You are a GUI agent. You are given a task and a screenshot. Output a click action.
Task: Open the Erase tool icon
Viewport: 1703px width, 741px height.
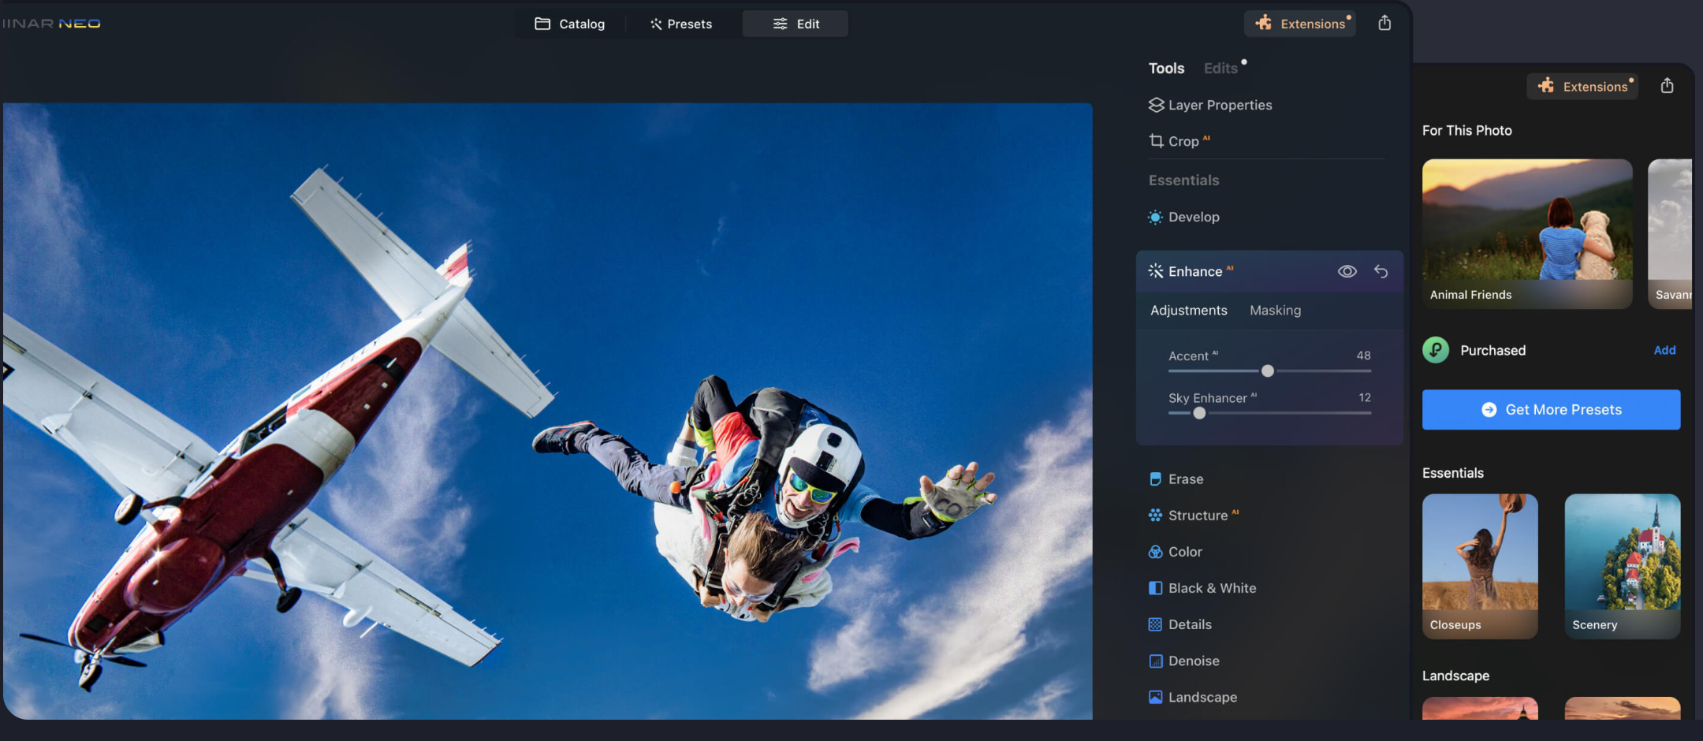1155,479
